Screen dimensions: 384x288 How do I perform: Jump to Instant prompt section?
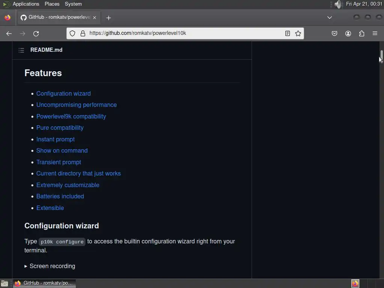(55, 139)
